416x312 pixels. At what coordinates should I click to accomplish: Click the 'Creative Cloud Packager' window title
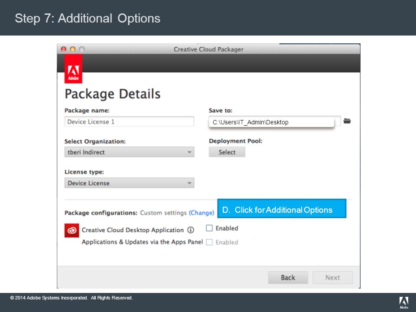tap(208, 49)
